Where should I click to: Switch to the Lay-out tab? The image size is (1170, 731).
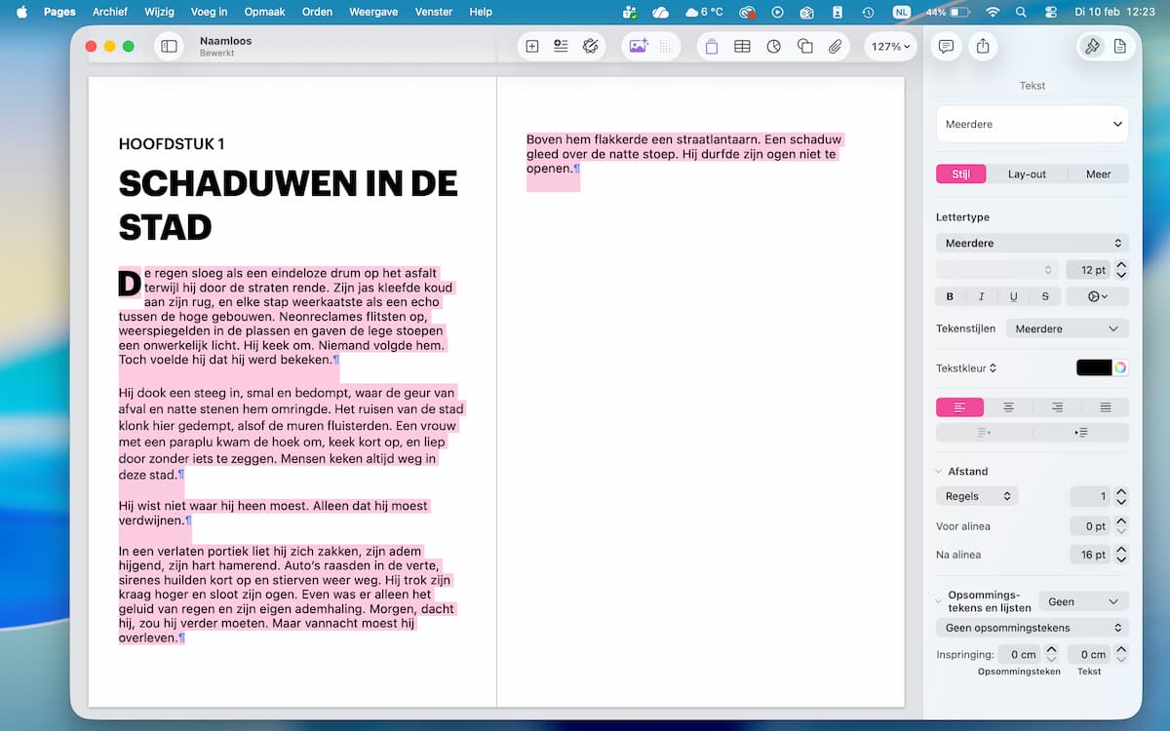pyautogui.click(x=1027, y=174)
